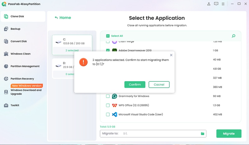Select the D: drive card
Image resolution: width=249 pixels, height=145 pixels.
63,68
